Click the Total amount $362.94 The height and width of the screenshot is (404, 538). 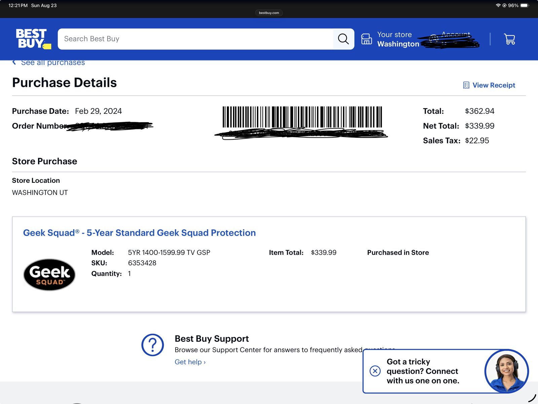pyautogui.click(x=479, y=111)
